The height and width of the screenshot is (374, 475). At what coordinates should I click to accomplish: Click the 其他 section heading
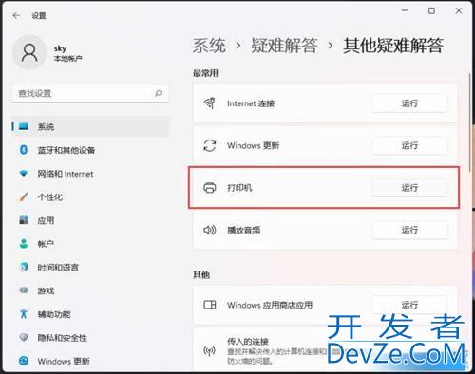pyautogui.click(x=201, y=274)
